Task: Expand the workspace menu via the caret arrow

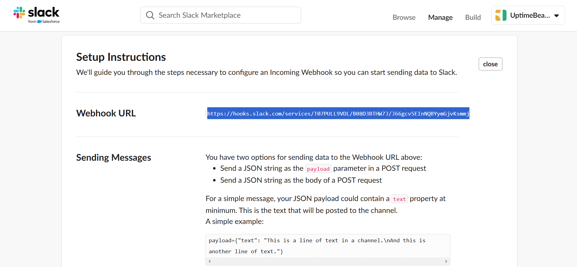Action: point(557,15)
